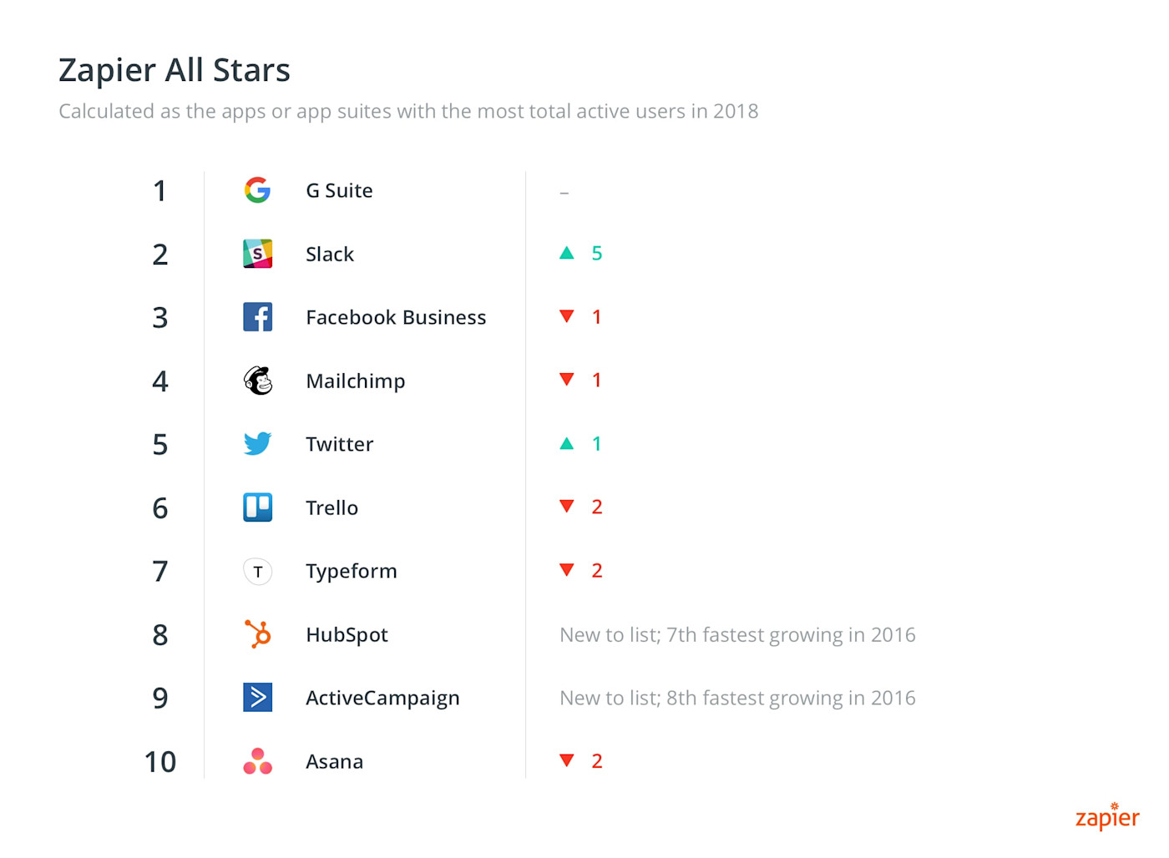Click the red down arrow beside Trello
The image size is (1169, 858).
tap(567, 507)
